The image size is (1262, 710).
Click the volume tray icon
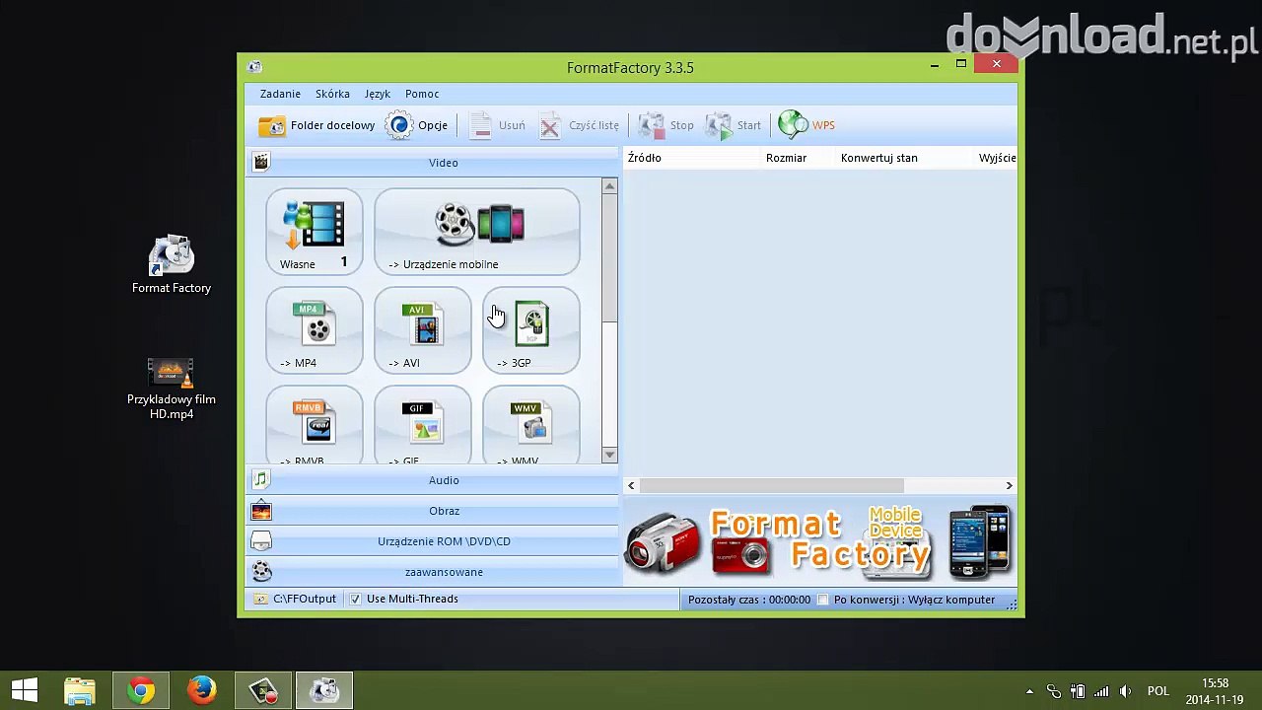(1125, 691)
